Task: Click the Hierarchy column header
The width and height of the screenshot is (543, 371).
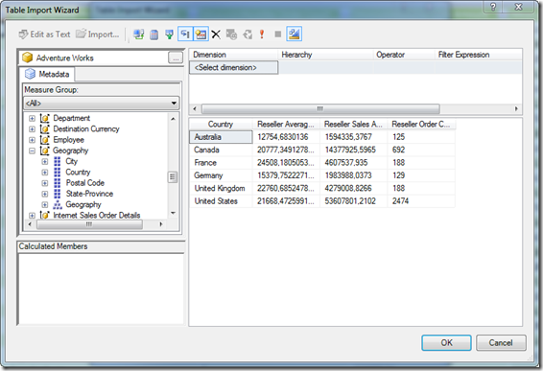Action: [x=325, y=55]
